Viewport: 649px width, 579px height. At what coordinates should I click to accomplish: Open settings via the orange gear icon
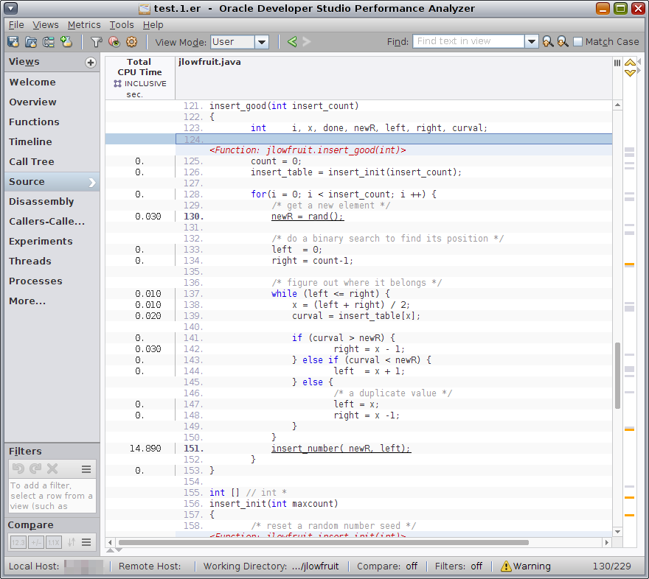point(132,42)
